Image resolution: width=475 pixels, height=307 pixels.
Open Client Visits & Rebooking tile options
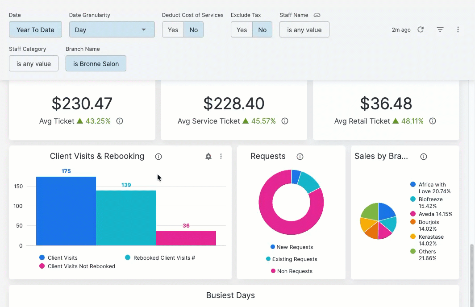click(221, 156)
